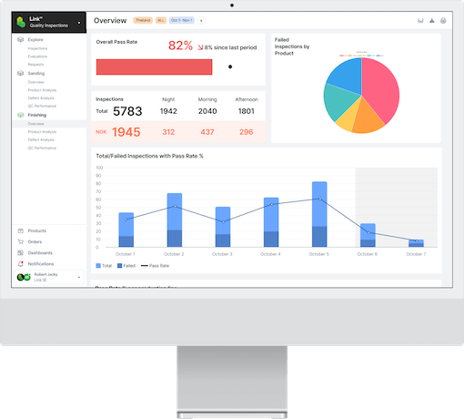Click the download icon in header
464x419 pixels.
point(432,21)
